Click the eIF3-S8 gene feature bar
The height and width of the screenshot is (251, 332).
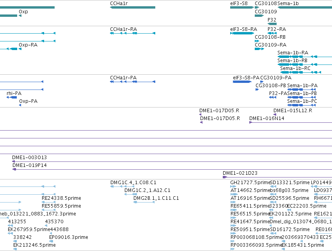click(x=242, y=7)
